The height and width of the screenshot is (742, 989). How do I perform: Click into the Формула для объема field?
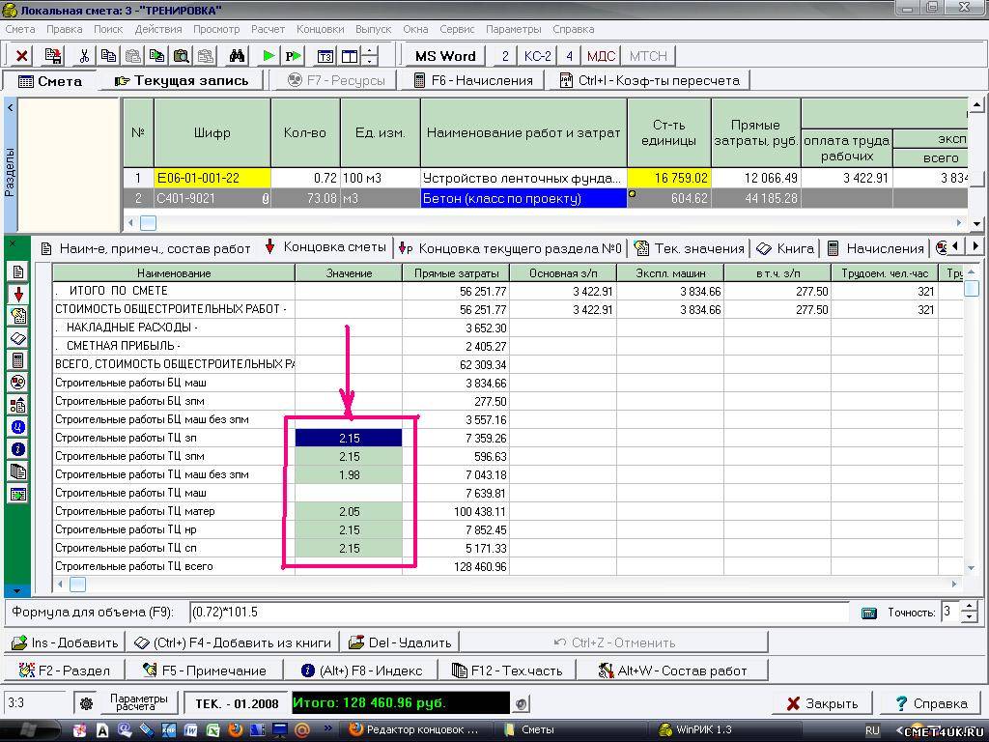(x=517, y=613)
